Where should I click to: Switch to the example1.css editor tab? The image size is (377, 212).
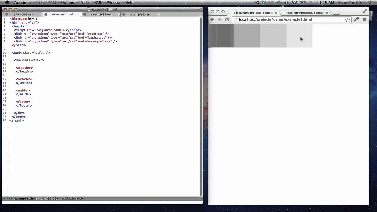[x=23, y=14]
